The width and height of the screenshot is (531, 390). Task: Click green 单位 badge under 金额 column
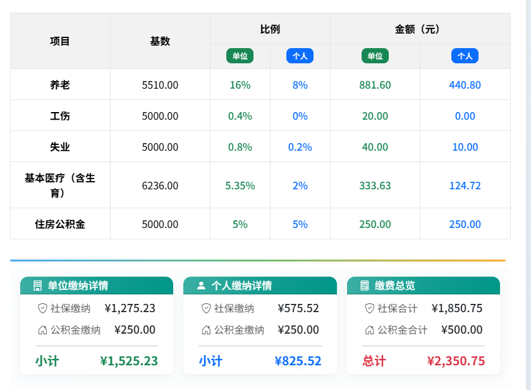click(375, 56)
